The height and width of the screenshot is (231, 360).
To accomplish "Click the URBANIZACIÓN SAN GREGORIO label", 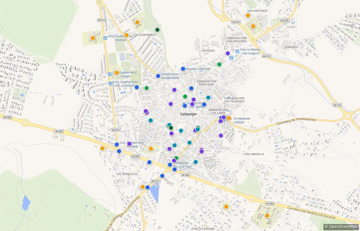I will coord(237,40).
